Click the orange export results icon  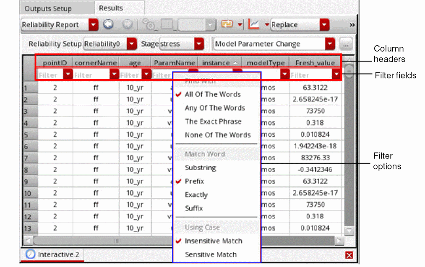coord(227,25)
